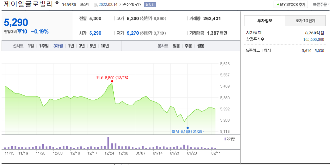
Task: Click the 상장주식수 value 165,600,000
Action: (x=314, y=39)
